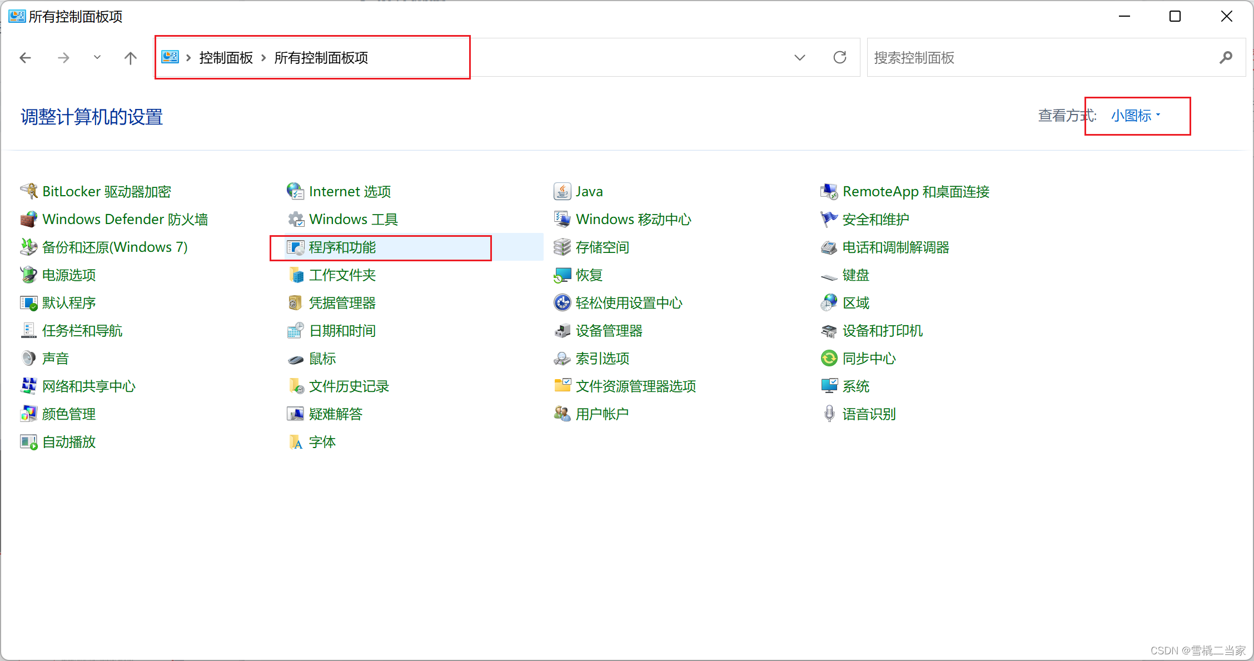Click the 网络和共享中心 icon
The image size is (1254, 661).
(x=29, y=386)
